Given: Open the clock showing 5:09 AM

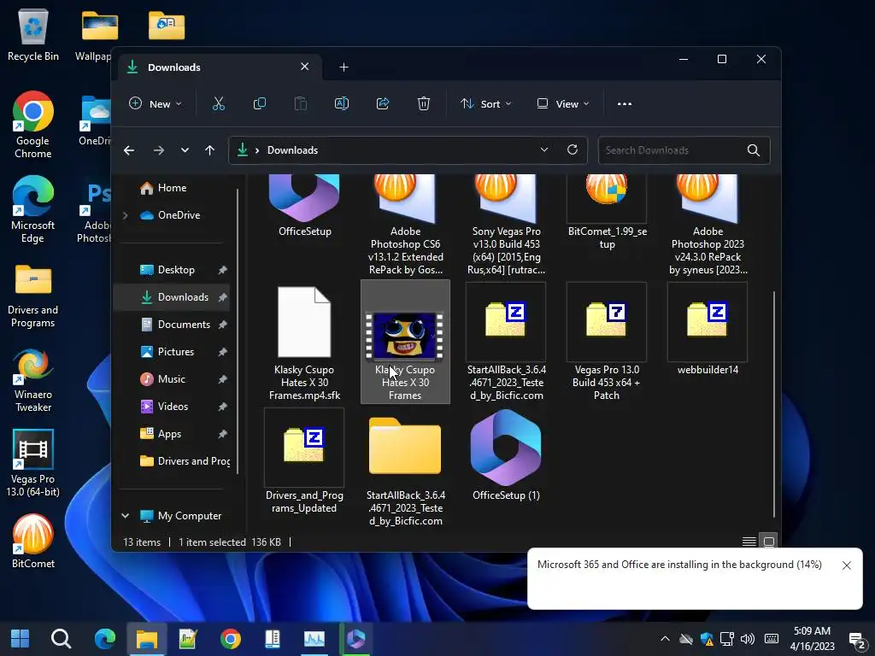Looking at the screenshot, I should (813, 639).
